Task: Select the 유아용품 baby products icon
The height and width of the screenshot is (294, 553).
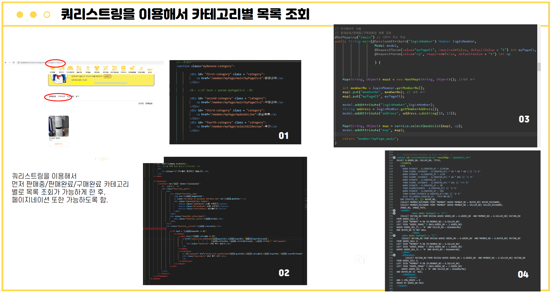Action: (88, 68)
